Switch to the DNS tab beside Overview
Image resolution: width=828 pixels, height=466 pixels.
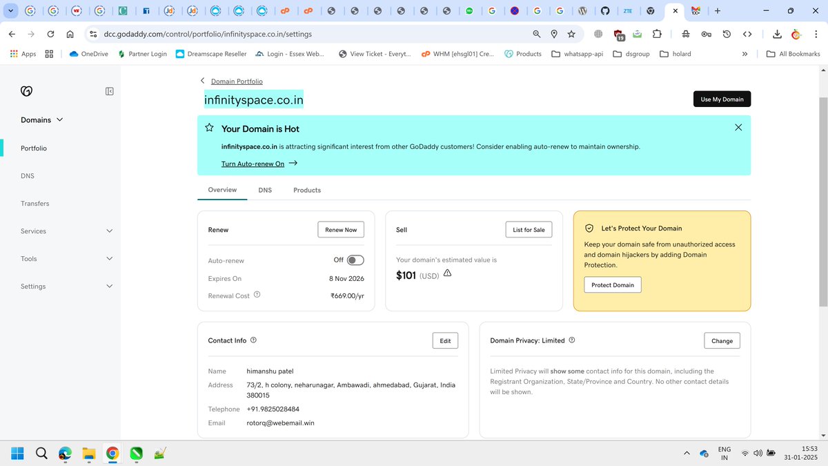[x=265, y=190]
